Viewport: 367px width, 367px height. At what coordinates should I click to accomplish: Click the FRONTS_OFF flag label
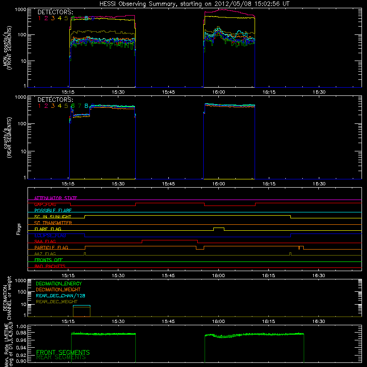click(49, 260)
